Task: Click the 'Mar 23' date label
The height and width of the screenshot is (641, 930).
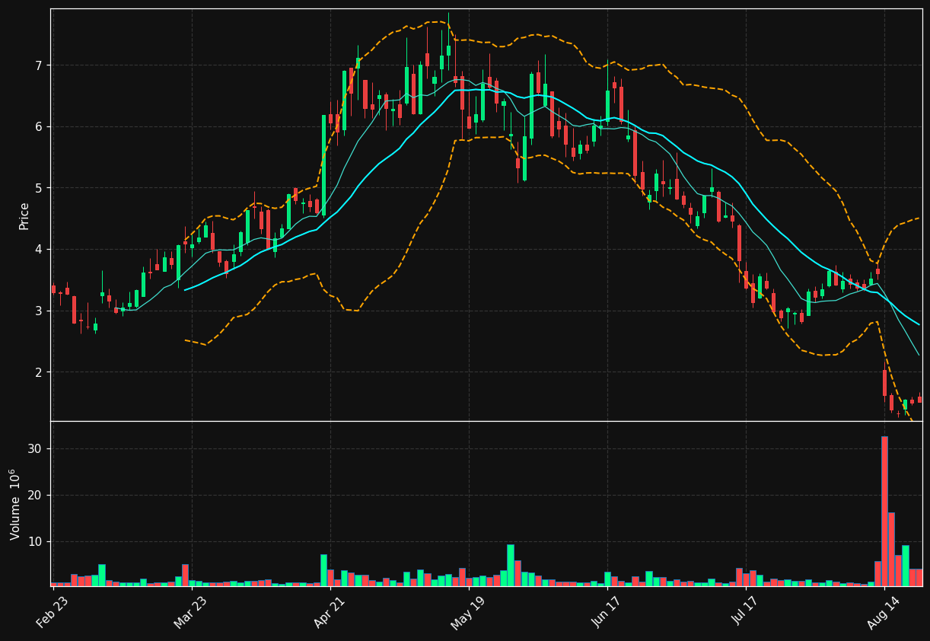Action: point(190,612)
